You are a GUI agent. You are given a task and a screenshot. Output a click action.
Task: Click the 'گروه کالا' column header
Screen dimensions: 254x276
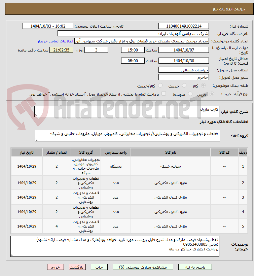coord(86,152)
